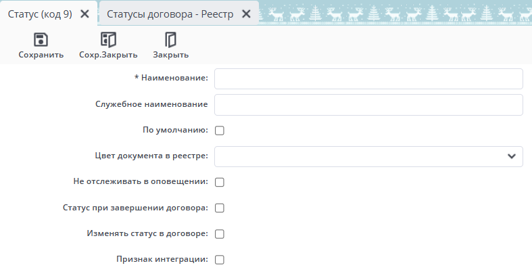Screen dimensions: 532x276
Task: Check 'Статус при завершении договора' box
Action: pyautogui.click(x=219, y=208)
